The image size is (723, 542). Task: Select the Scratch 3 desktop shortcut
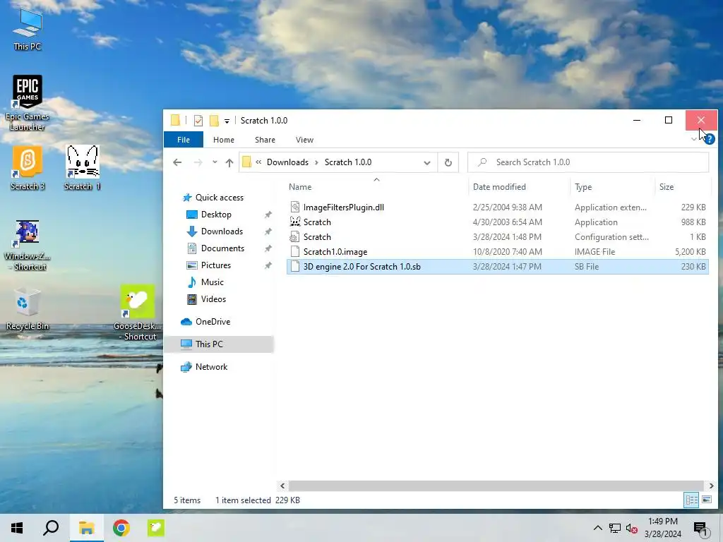28,168
